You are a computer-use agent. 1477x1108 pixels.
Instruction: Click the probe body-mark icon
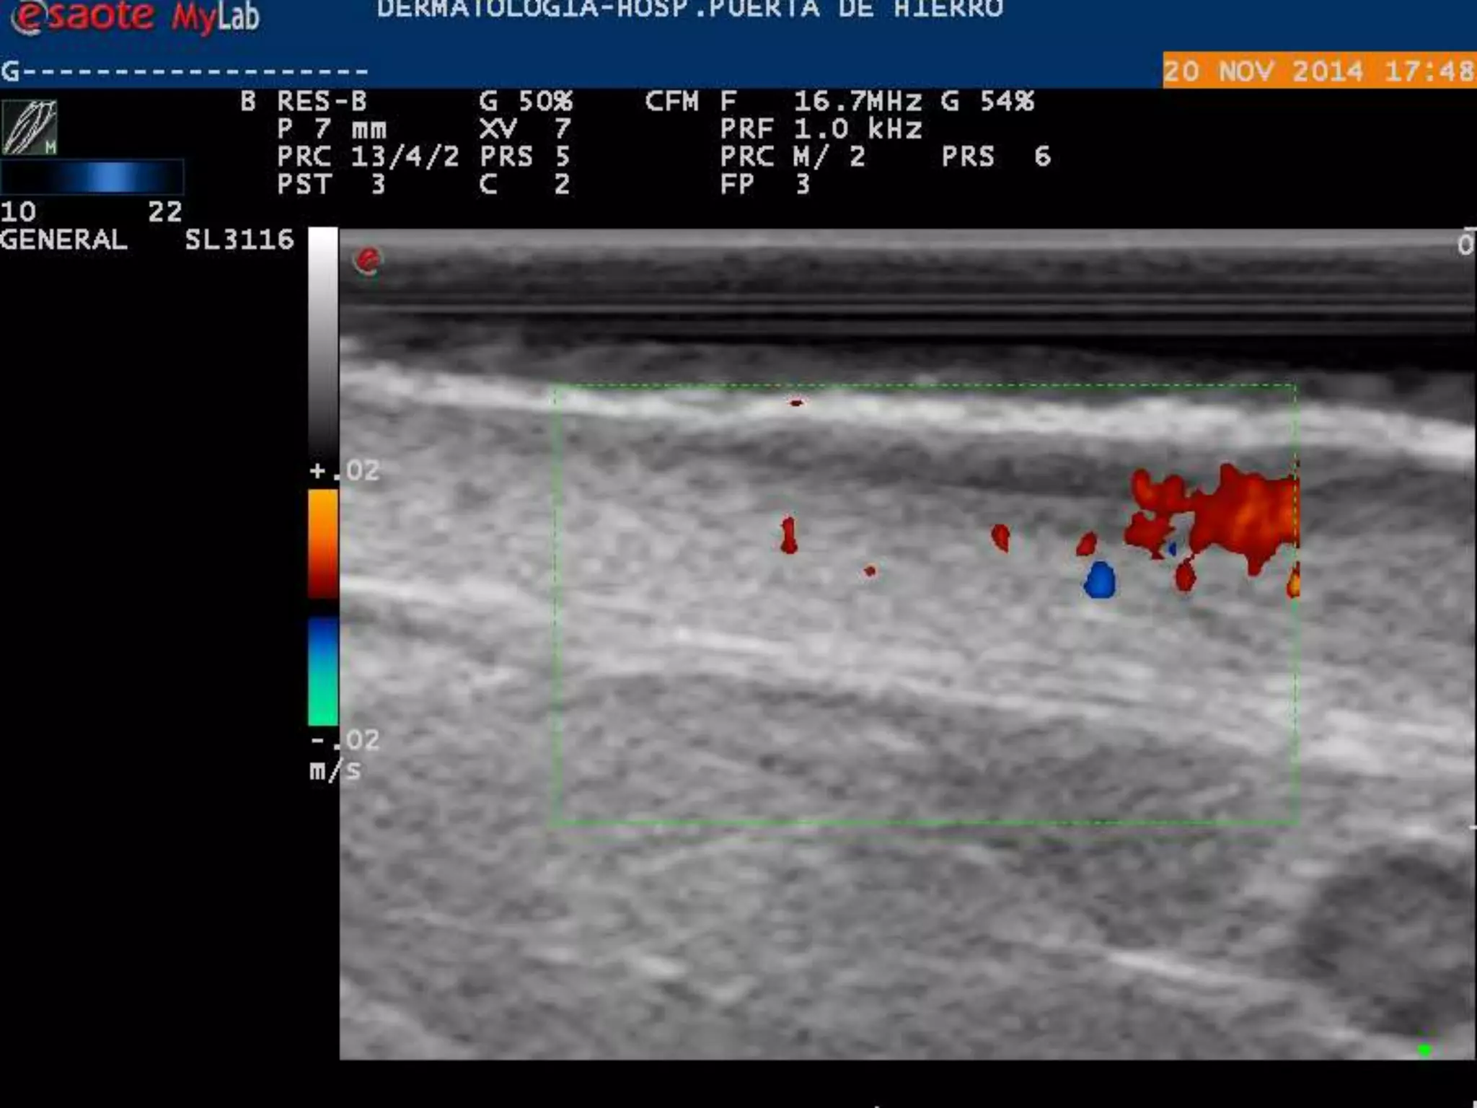click(30, 128)
